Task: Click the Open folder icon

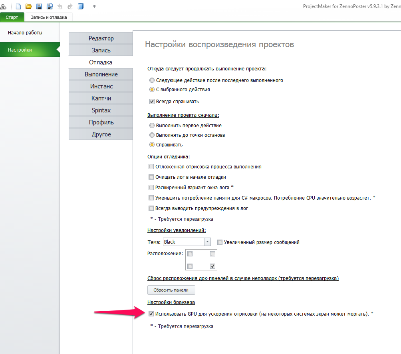Action: pos(29,6)
